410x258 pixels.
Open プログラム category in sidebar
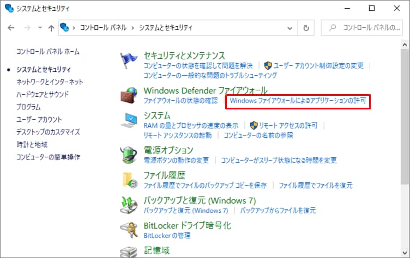(x=28, y=107)
